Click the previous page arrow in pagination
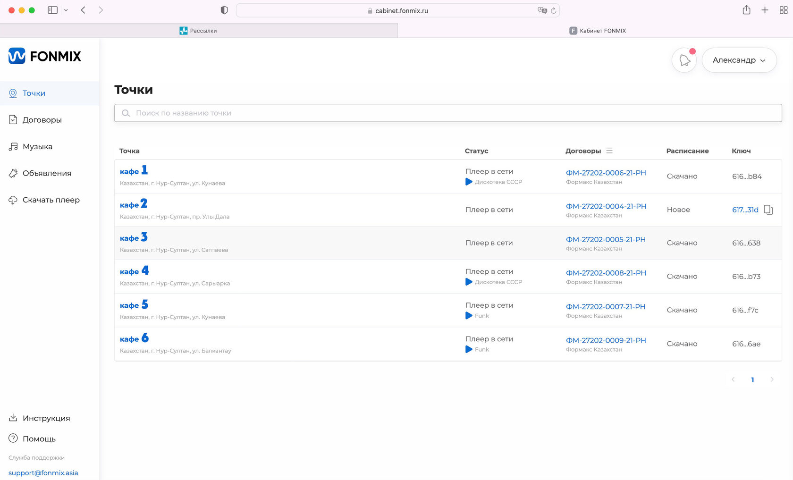The height and width of the screenshot is (480, 793). [x=733, y=379]
